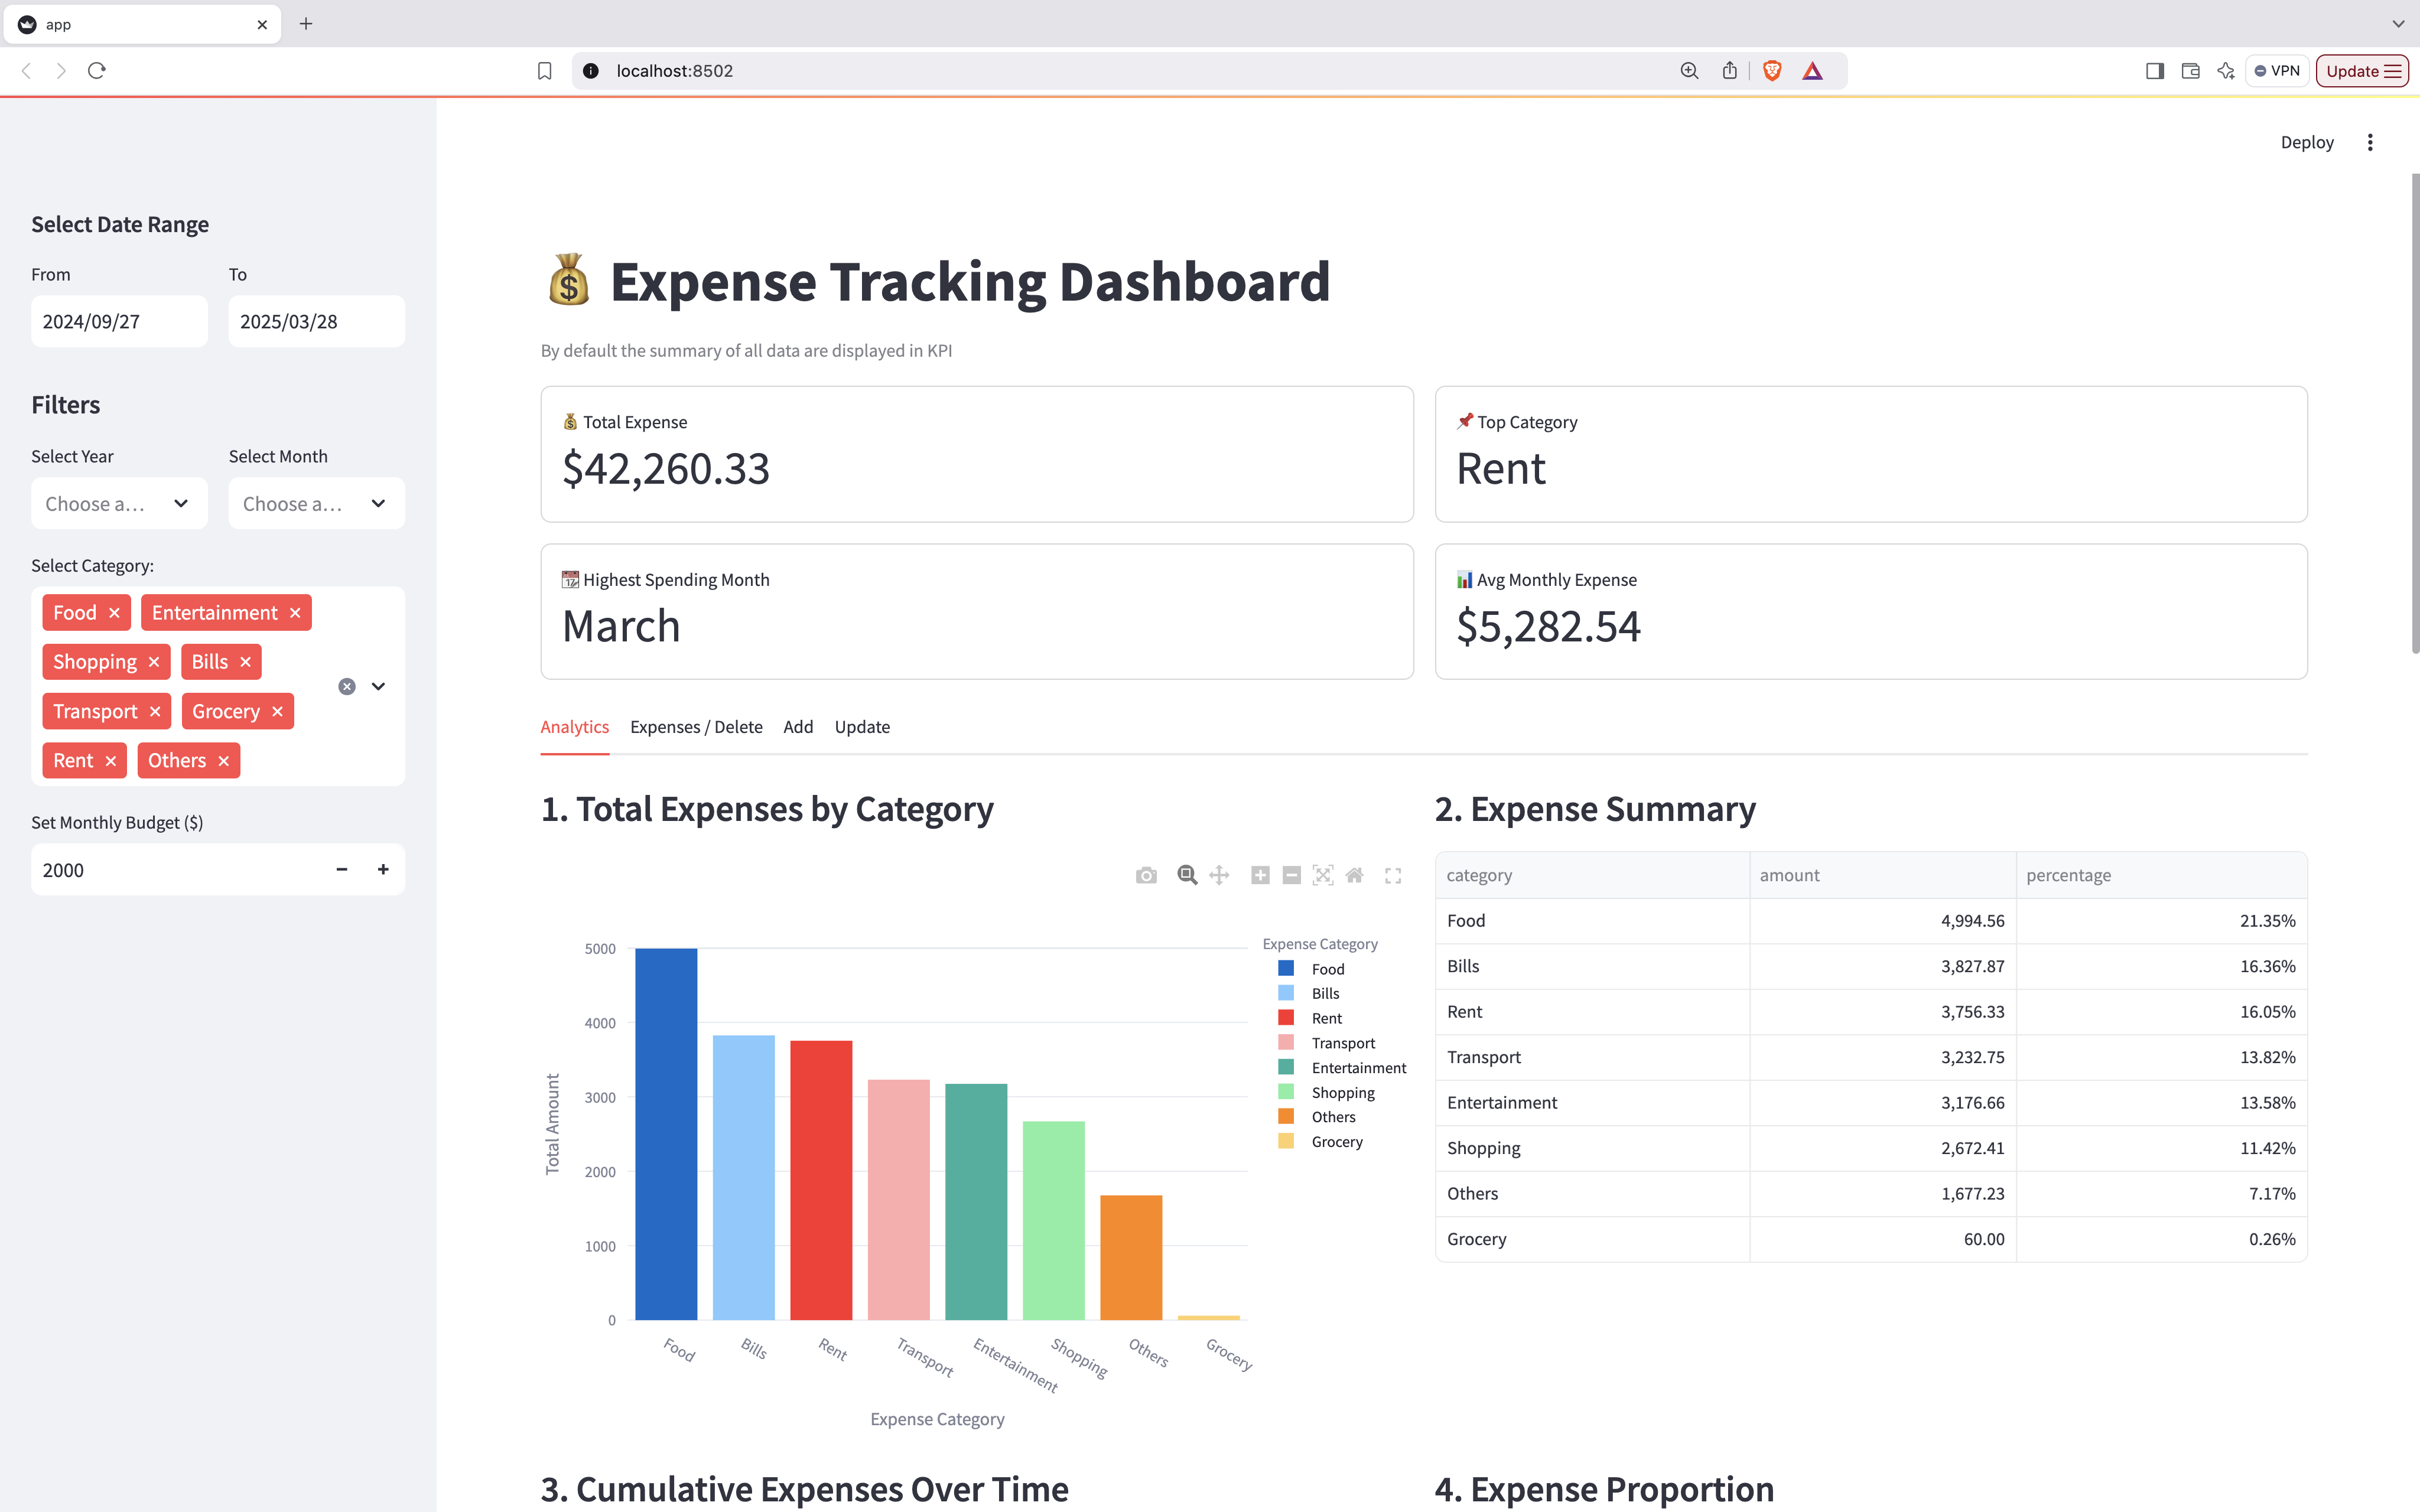Reset chart axes with home icon

[x=1355, y=875]
